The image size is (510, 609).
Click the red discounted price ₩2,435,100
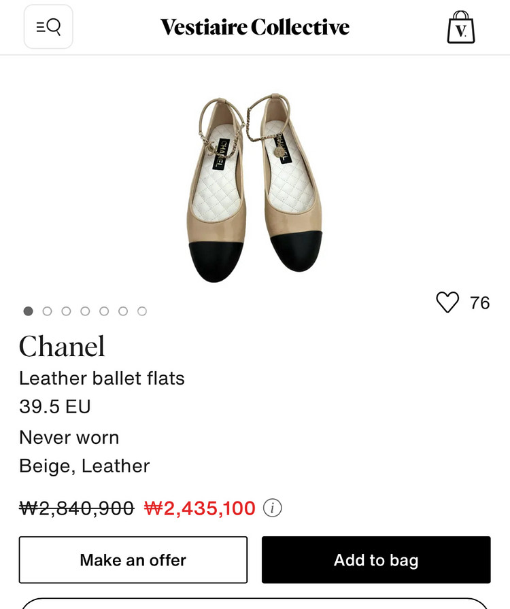pos(200,508)
